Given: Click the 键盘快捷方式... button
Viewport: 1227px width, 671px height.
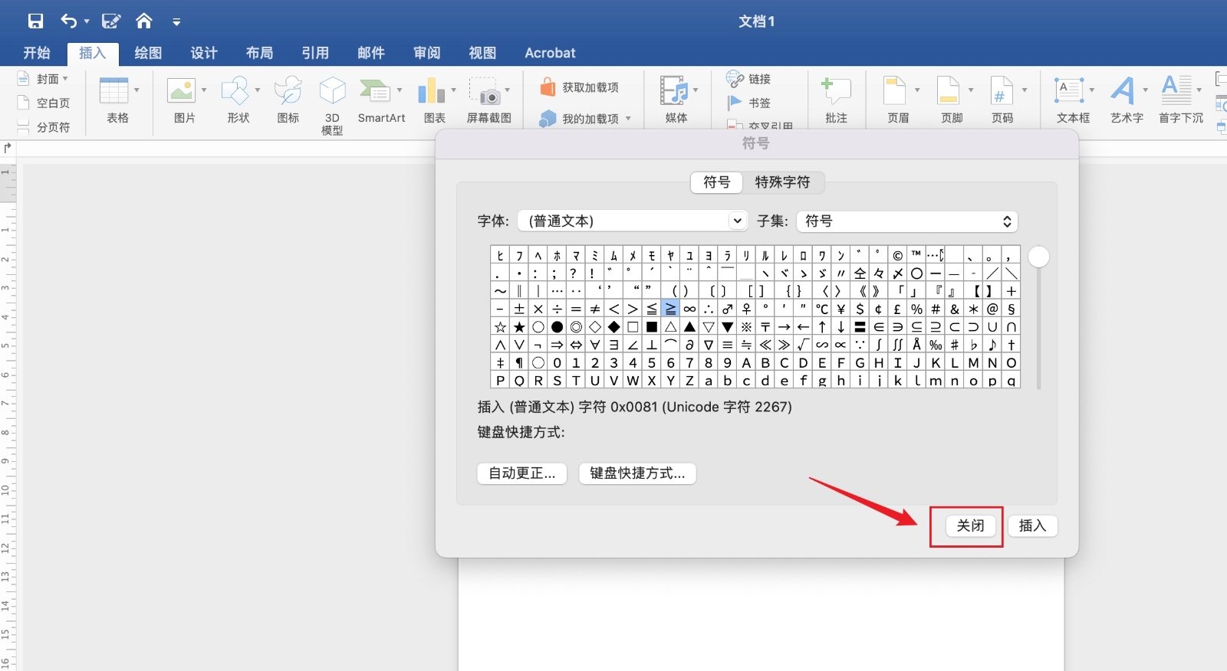Looking at the screenshot, I should (637, 473).
